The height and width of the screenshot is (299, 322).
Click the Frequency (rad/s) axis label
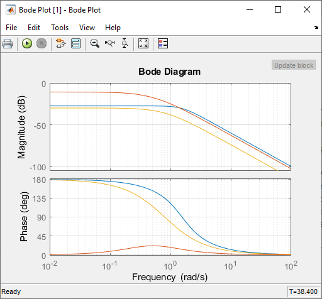[x=170, y=277]
